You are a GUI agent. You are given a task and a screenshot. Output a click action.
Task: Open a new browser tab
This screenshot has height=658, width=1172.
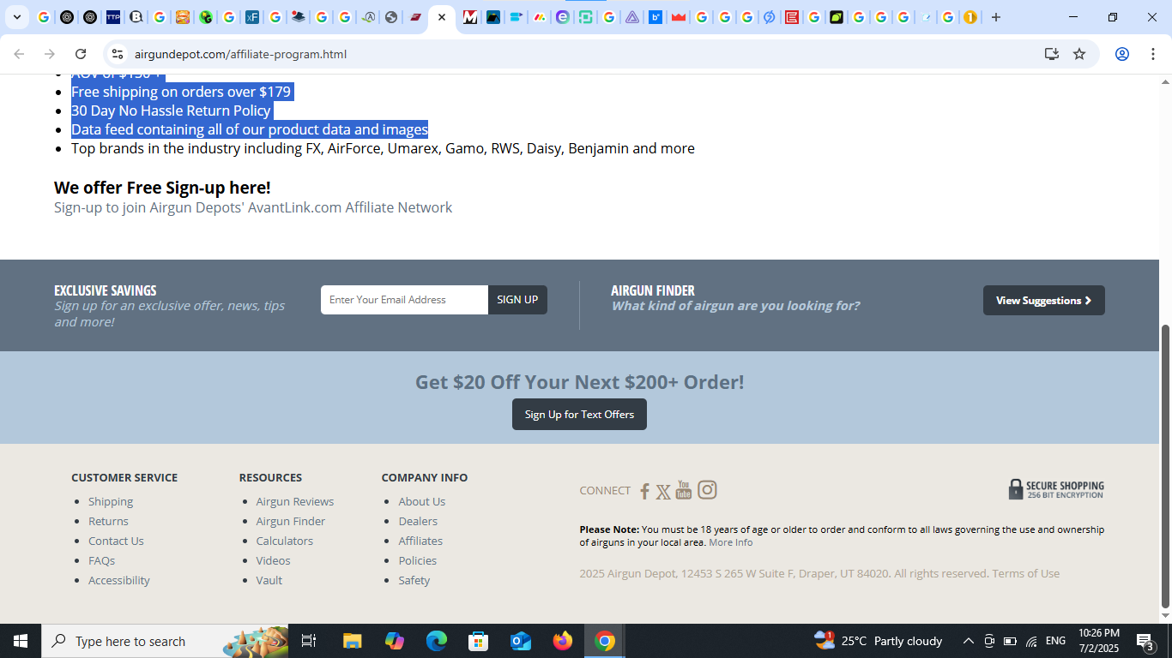point(996,17)
